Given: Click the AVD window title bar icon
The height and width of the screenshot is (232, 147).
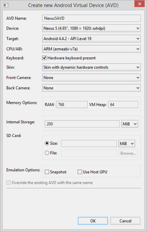Looking at the screenshot, I should pyautogui.click(x=6, y=5).
